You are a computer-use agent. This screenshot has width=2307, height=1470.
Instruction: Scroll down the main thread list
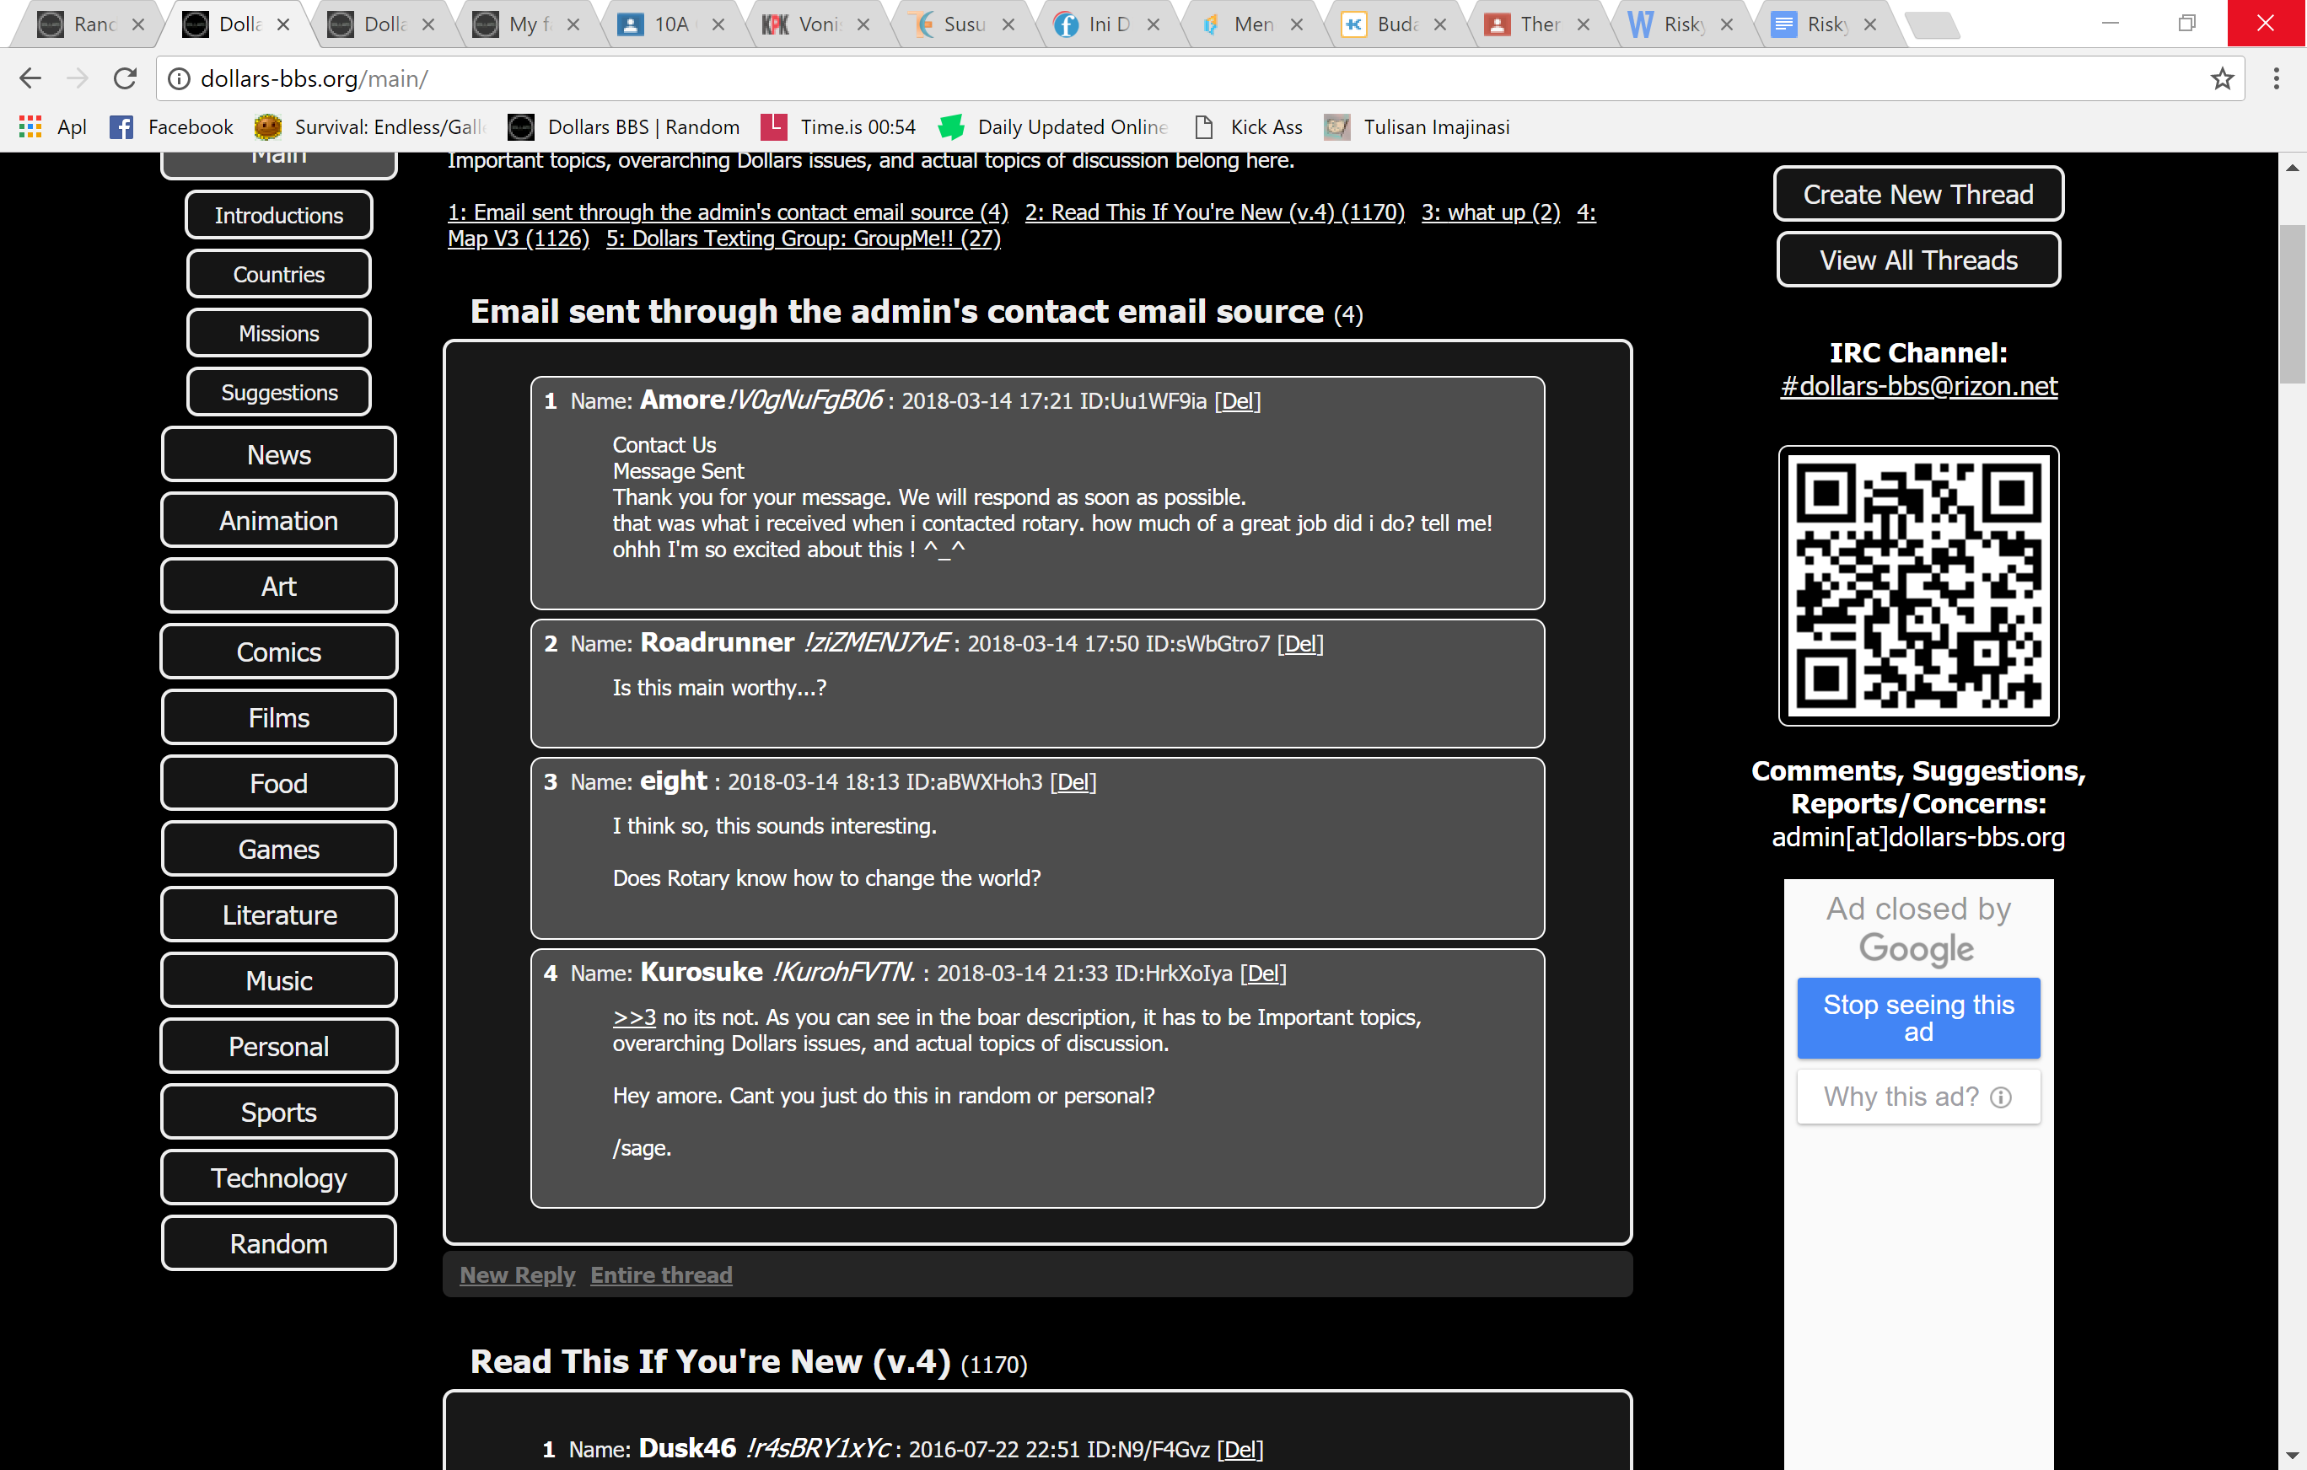tap(2292, 1455)
